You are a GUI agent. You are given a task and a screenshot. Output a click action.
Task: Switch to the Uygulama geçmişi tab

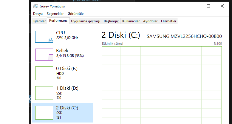86,21
